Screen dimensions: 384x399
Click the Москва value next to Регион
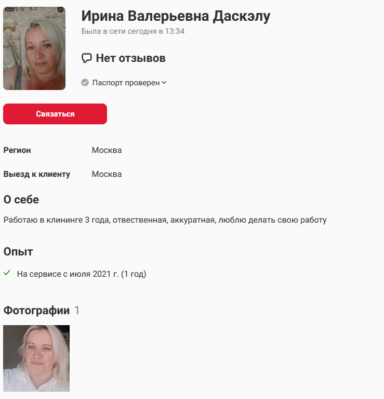[107, 150]
